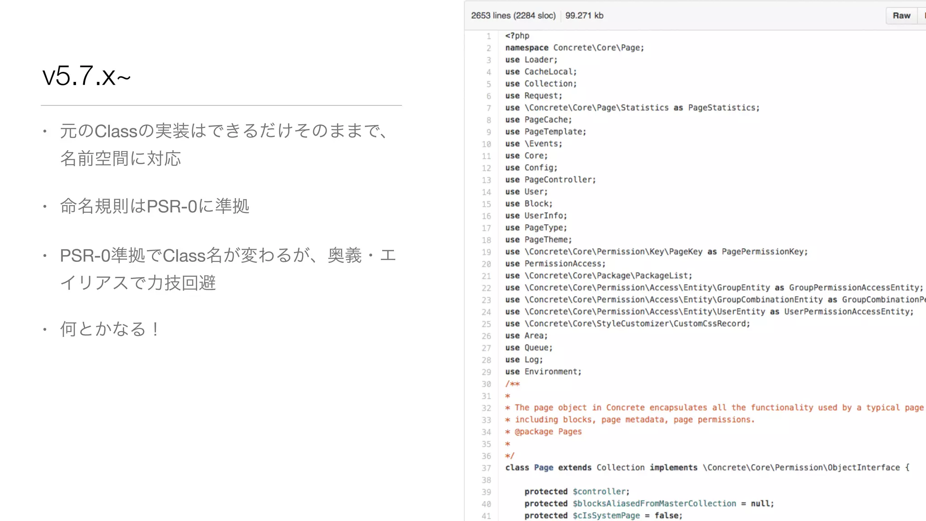926x521 pixels.
Task: Click the 'use \Events;' line
Action: (x=534, y=143)
